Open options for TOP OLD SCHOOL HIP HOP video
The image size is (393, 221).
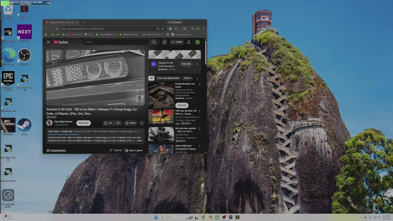pos(200,111)
